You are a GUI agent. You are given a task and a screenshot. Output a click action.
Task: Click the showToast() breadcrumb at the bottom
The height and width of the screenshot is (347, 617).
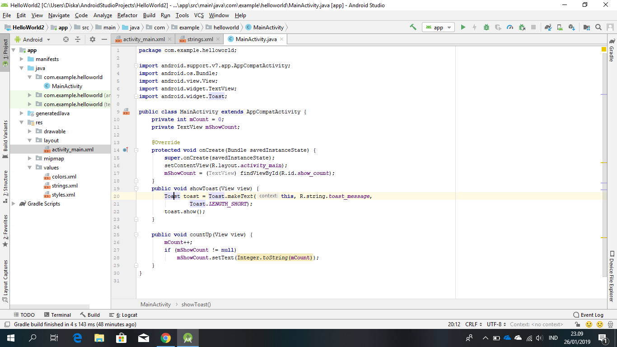coord(196,304)
